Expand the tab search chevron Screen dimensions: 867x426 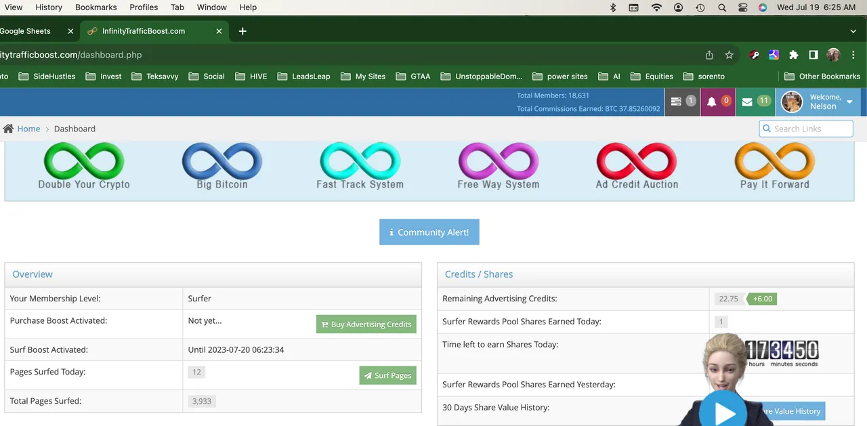click(853, 31)
